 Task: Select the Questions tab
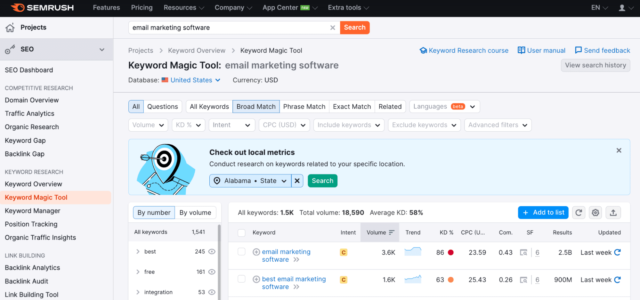tap(163, 107)
